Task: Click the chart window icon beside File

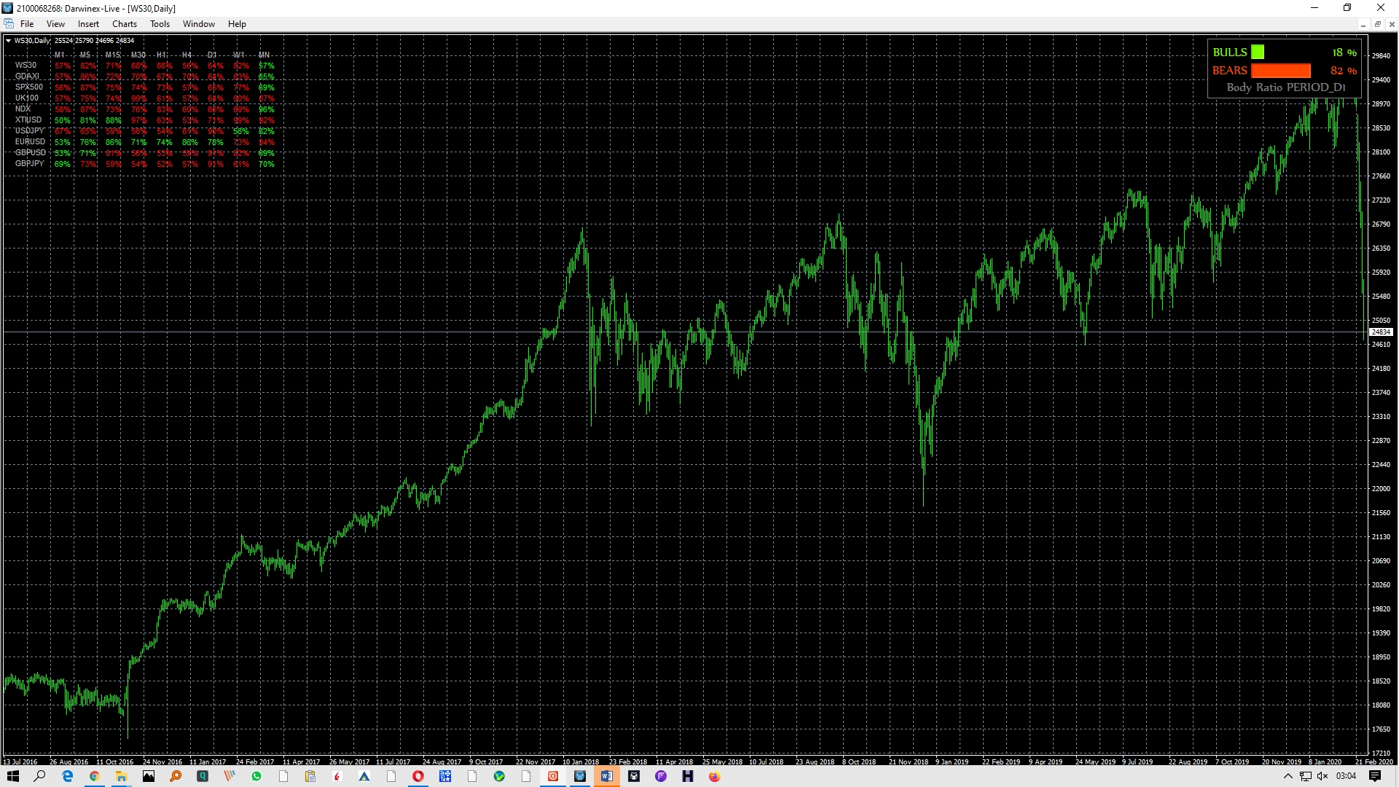Action: pos(9,24)
